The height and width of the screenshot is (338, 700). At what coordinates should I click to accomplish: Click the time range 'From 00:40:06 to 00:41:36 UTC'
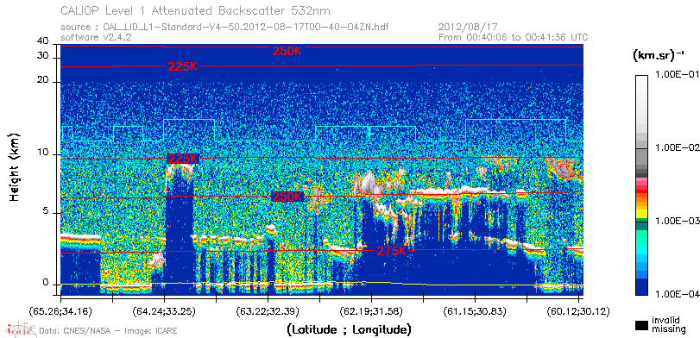pyautogui.click(x=513, y=37)
